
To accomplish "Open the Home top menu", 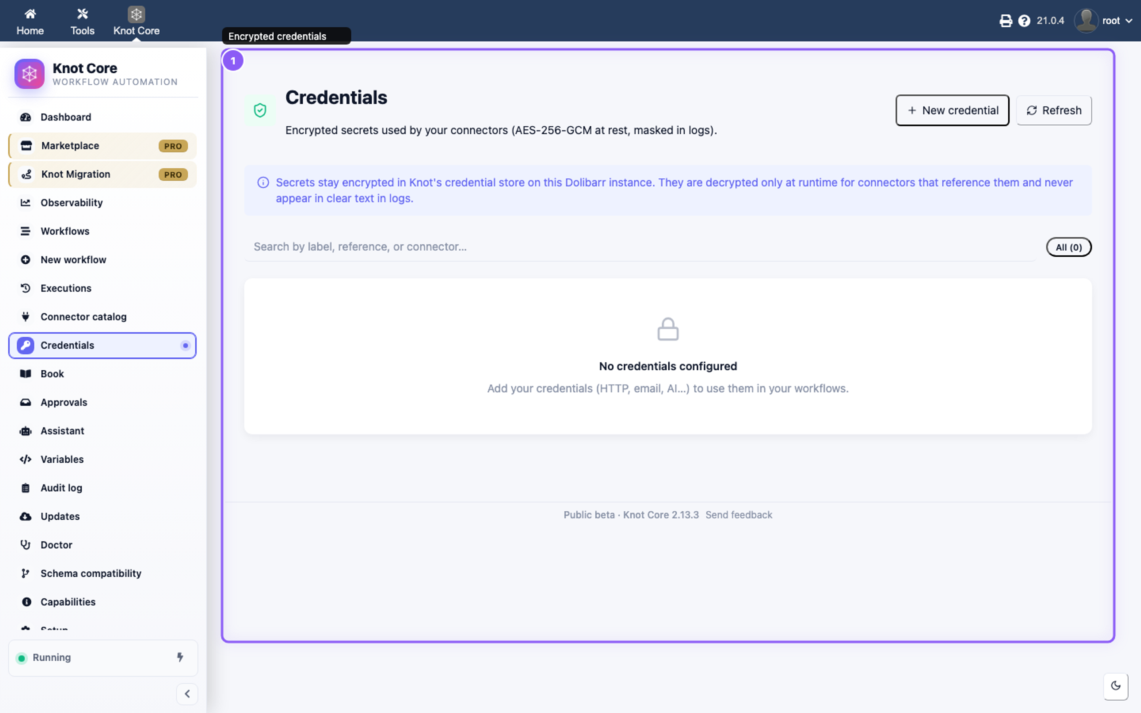I will [x=30, y=22].
